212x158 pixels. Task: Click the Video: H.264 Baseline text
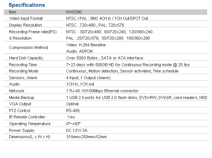(86, 45)
